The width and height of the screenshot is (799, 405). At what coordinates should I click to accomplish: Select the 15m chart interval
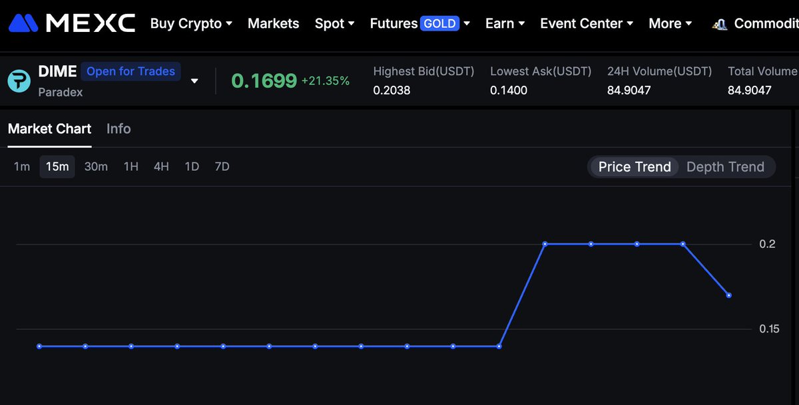pyautogui.click(x=57, y=166)
